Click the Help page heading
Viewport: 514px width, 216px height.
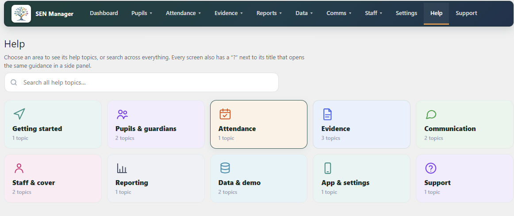pos(15,44)
